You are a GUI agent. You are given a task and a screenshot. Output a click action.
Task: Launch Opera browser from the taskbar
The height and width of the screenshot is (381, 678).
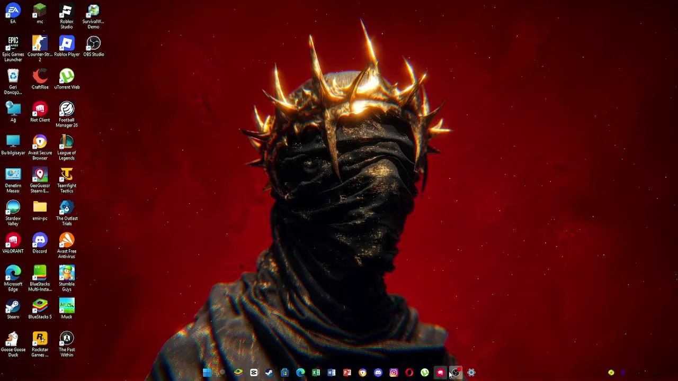(x=409, y=373)
